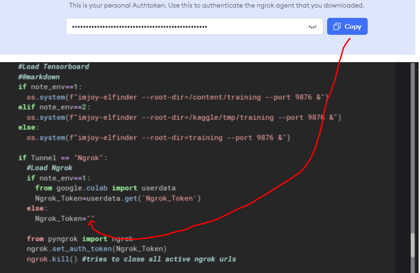
Task: Click 'ngrok.set_auth_token(Ngrok_Token)' line
Action: [97, 249]
